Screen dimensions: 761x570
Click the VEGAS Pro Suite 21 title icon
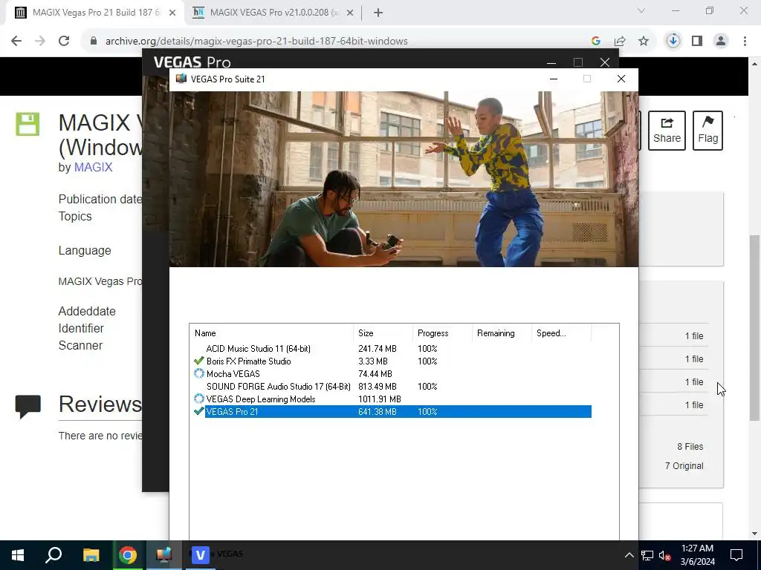(181, 79)
